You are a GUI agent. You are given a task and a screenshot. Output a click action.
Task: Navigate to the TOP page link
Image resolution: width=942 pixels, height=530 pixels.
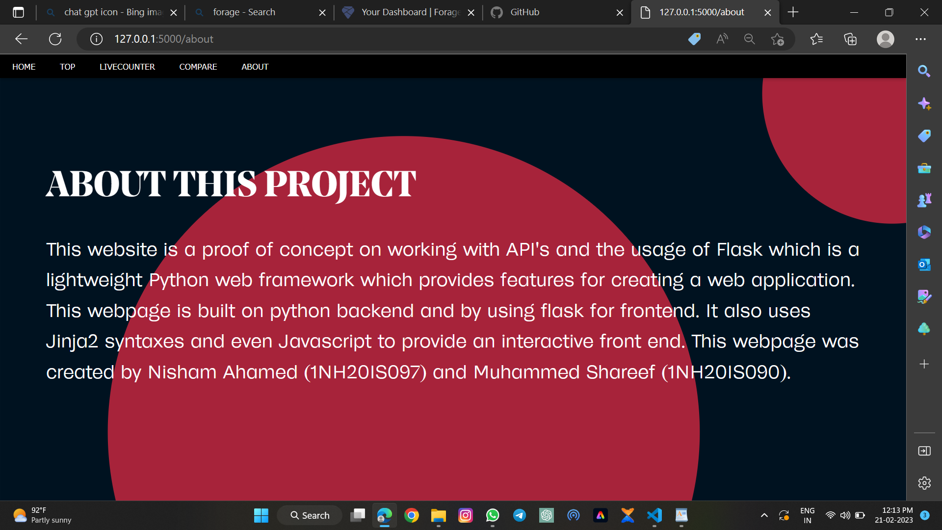coord(67,67)
